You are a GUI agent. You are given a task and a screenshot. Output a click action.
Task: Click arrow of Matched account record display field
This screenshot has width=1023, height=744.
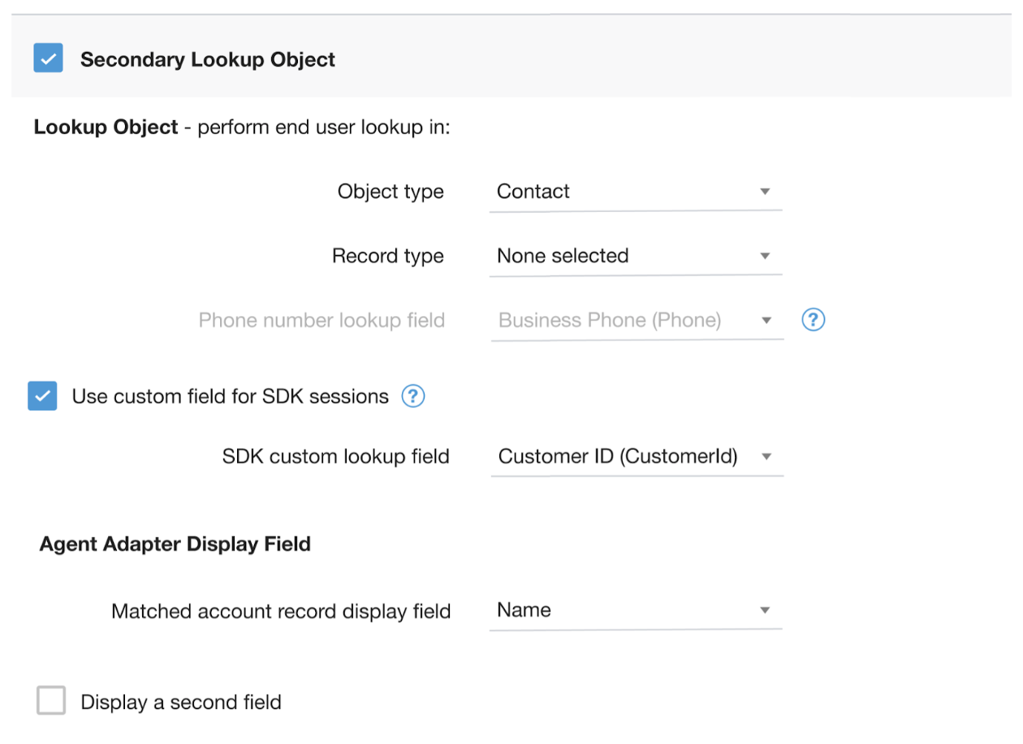pos(764,611)
